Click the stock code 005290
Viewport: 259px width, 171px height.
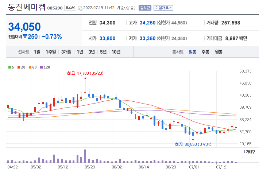point(55,8)
